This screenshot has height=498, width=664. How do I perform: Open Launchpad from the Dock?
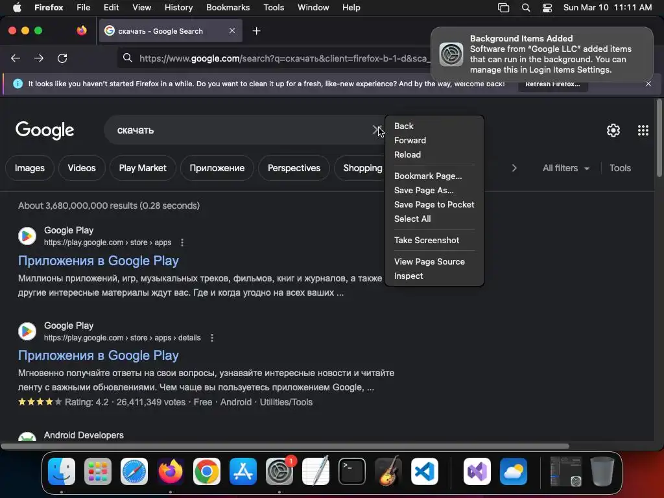coord(98,471)
